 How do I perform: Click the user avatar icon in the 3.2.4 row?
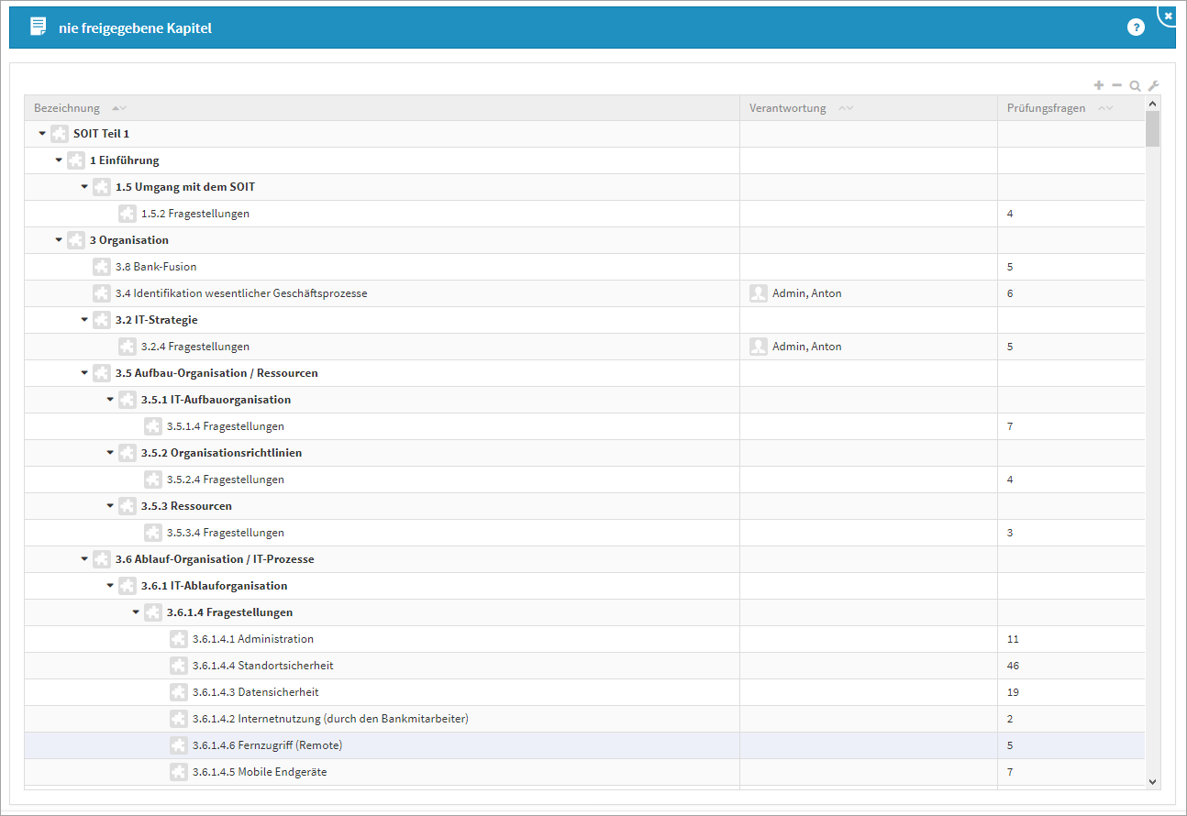[759, 347]
